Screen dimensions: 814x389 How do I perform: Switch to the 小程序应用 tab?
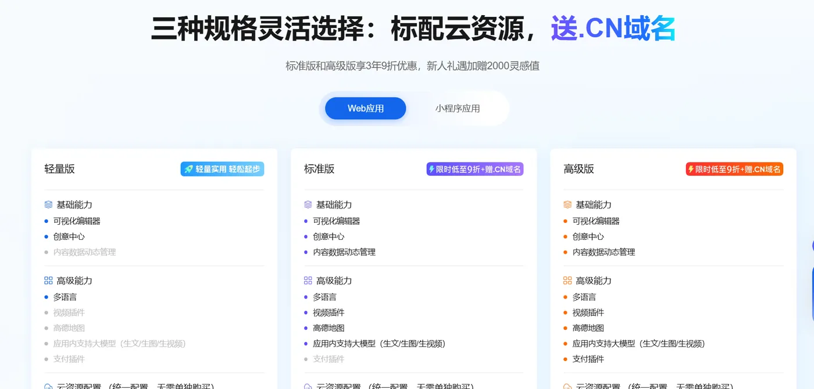click(458, 109)
